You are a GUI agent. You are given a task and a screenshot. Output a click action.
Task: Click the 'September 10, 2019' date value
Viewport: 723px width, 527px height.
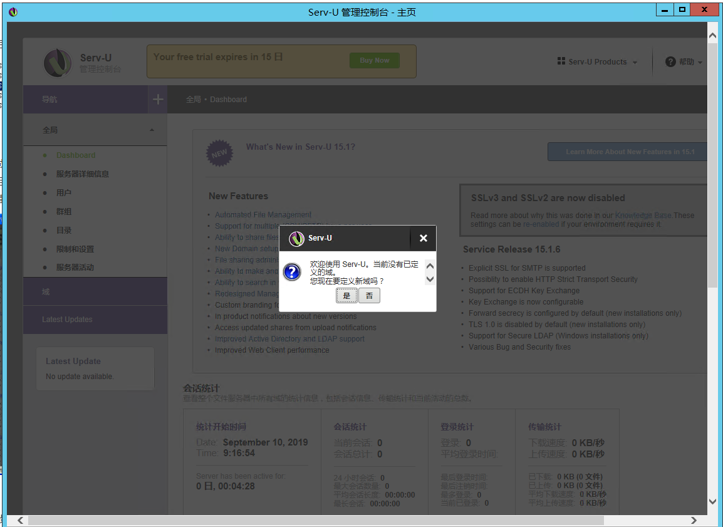pos(265,442)
